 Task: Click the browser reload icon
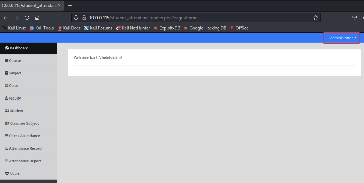(27, 18)
